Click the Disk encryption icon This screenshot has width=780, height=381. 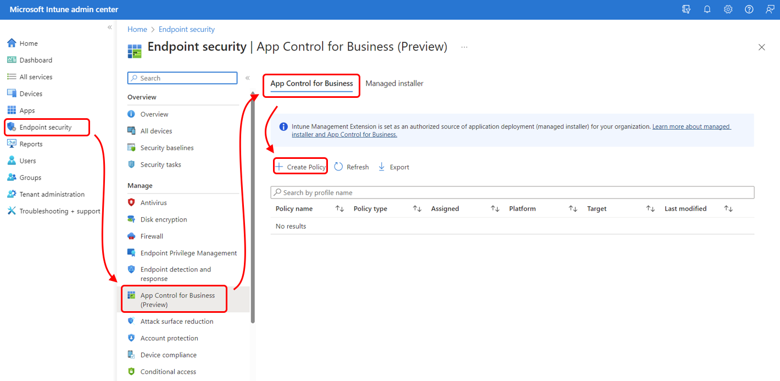click(131, 219)
